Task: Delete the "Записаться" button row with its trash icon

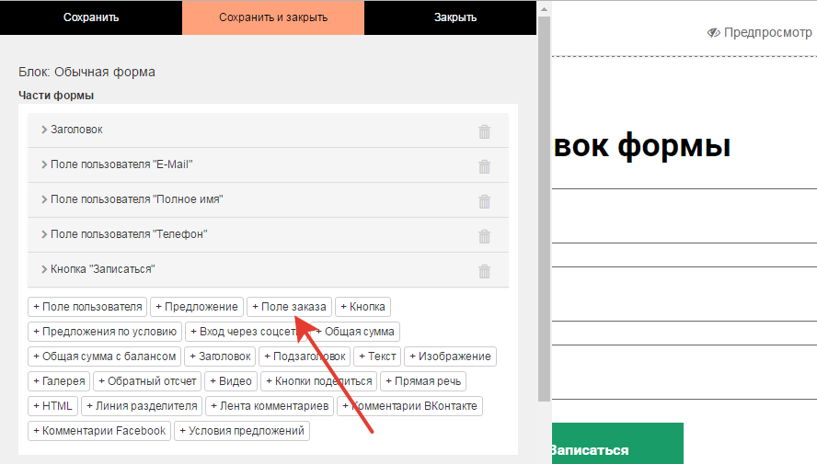Action: 484,271
